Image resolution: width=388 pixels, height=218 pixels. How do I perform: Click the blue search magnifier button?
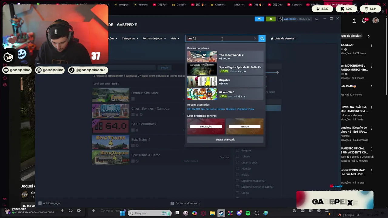coord(262,38)
